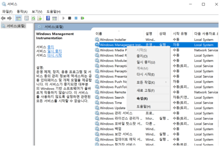The height and width of the screenshot is (147, 220).
Task: Open the 보기(V) menu
Action: (37, 12)
